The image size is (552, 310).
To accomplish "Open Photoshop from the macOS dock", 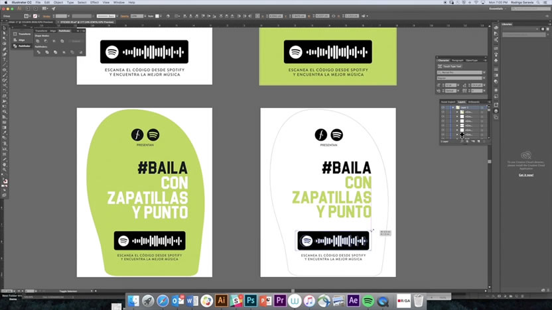I will [x=251, y=301].
